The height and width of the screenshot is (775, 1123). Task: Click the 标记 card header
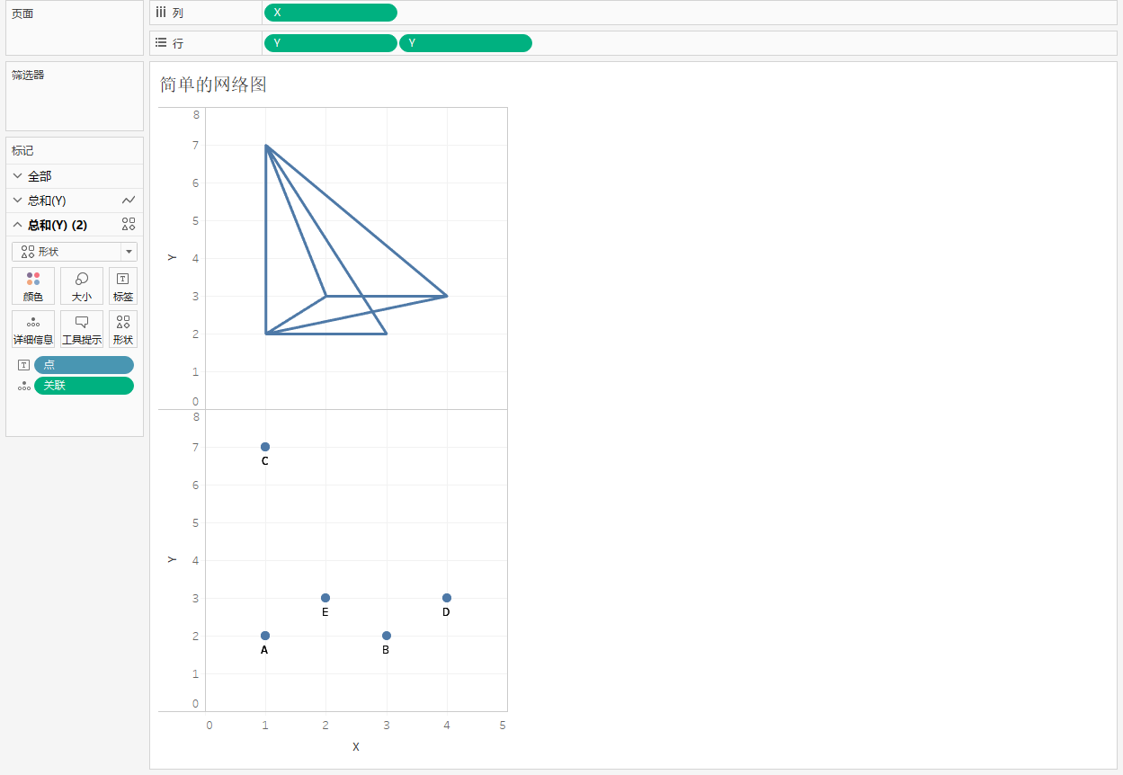point(75,151)
